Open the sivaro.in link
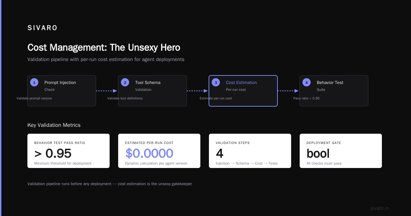 [379, 208]
